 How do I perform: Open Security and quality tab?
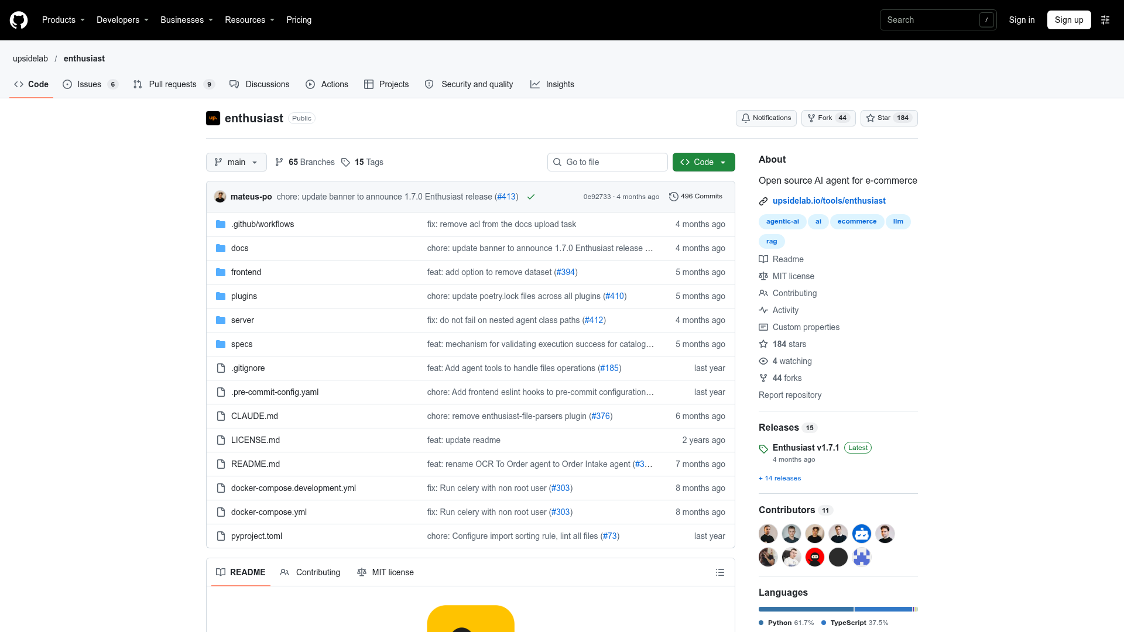[469, 84]
